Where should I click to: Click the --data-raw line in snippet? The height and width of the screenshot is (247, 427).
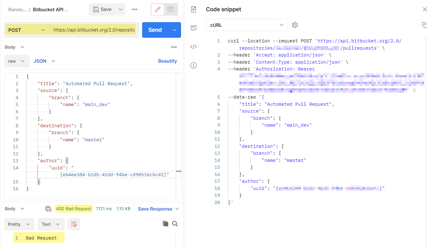[246, 97]
